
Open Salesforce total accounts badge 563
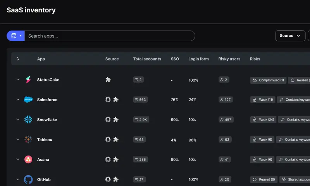[x=141, y=100]
